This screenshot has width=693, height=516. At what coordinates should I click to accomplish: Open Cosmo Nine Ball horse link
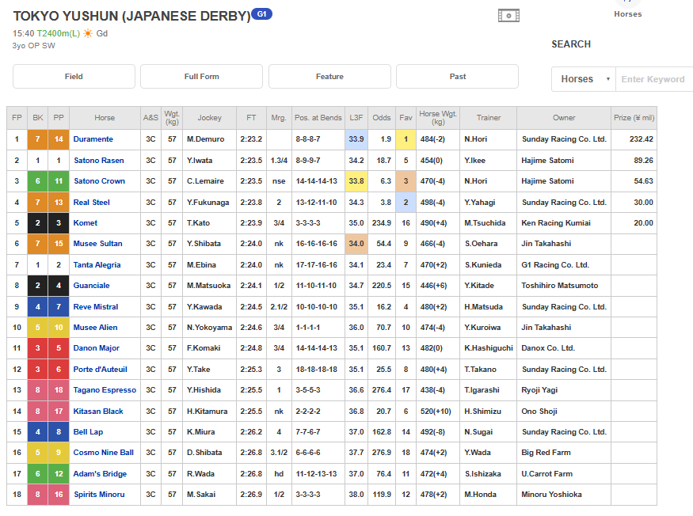point(104,453)
